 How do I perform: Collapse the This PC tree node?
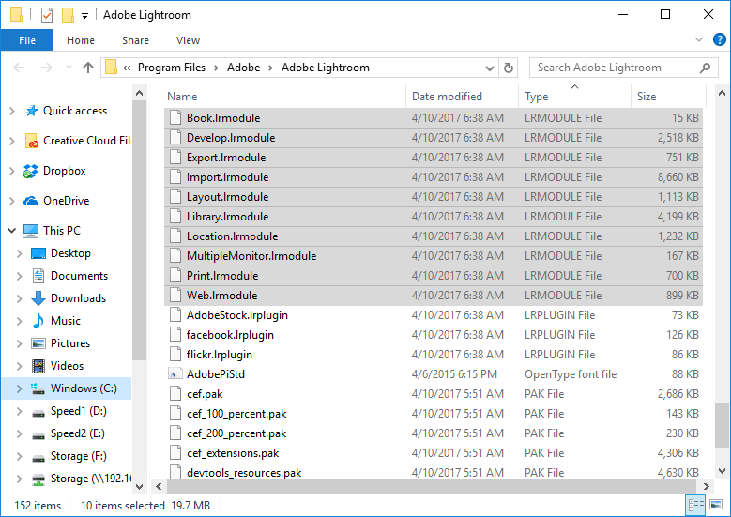[12, 231]
